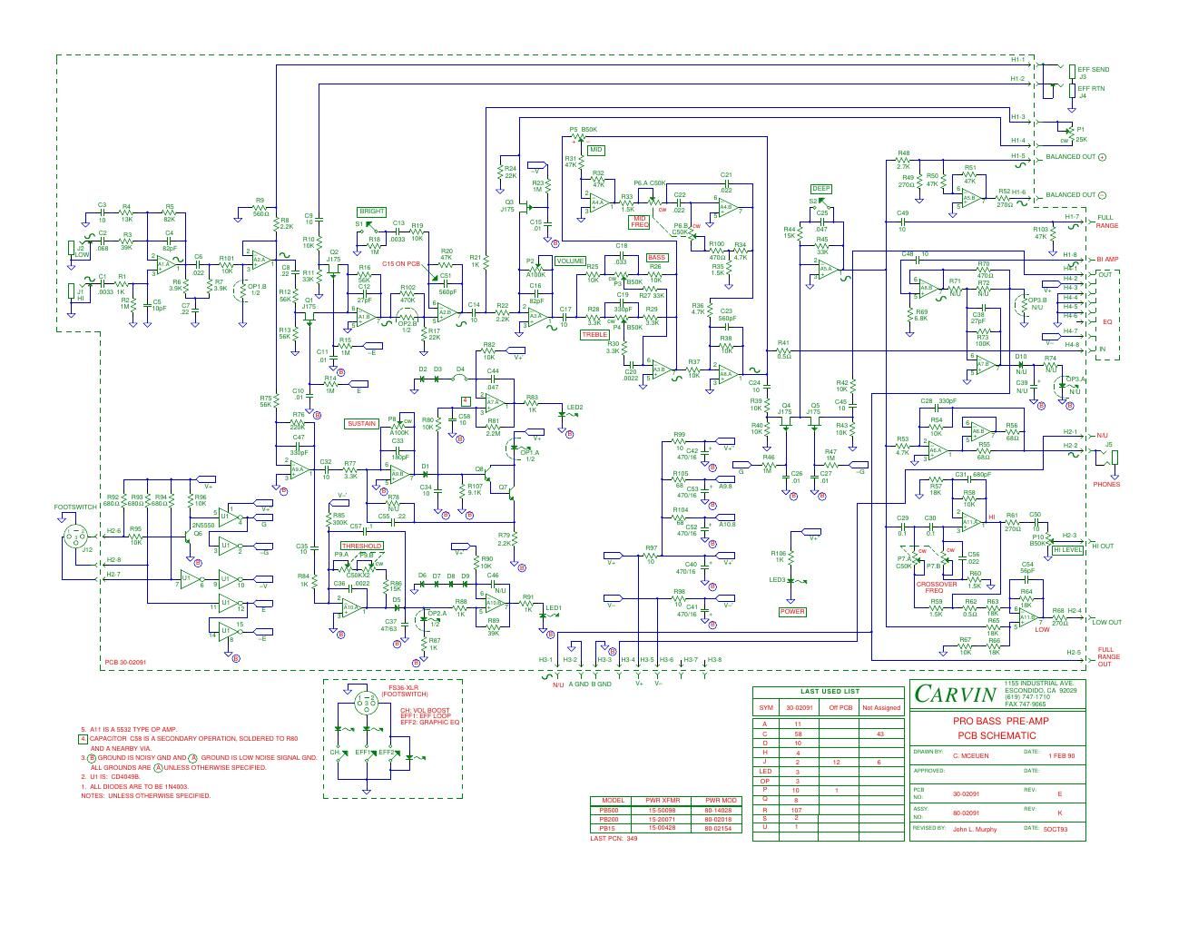Click the LOW OUT label
This screenshot has height=926, width=1198.
[x=1106, y=622]
